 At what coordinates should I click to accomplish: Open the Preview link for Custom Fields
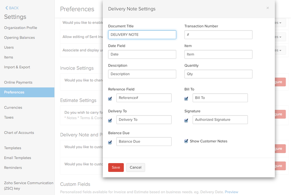coord(231,192)
